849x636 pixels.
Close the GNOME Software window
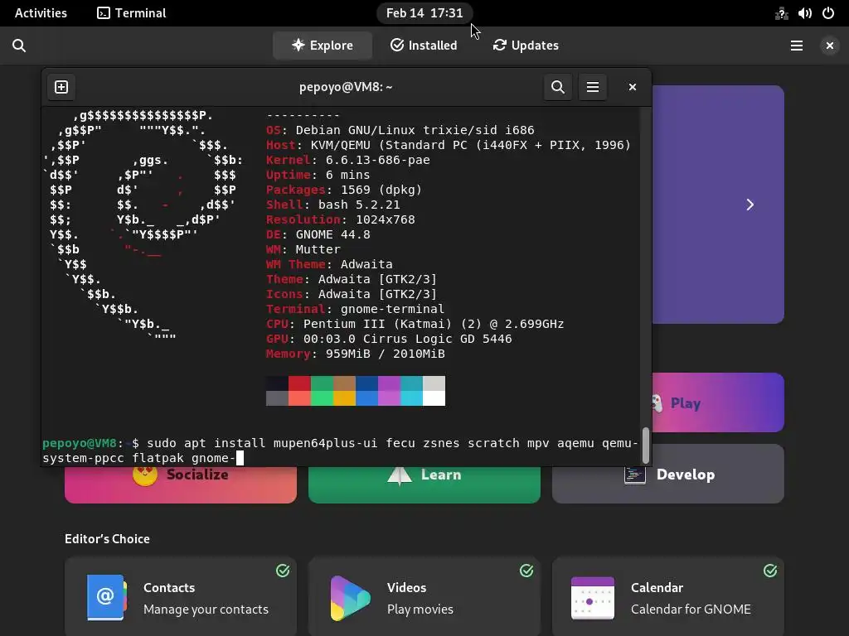pos(829,46)
